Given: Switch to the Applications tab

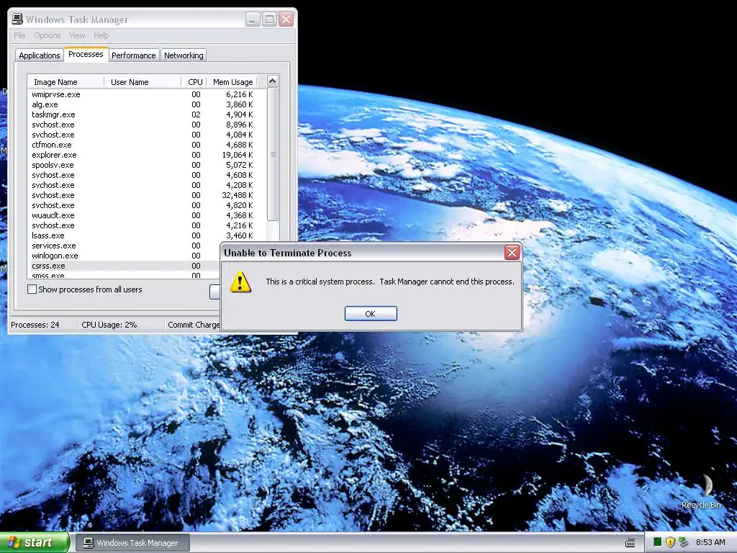Looking at the screenshot, I should pyautogui.click(x=40, y=55).
